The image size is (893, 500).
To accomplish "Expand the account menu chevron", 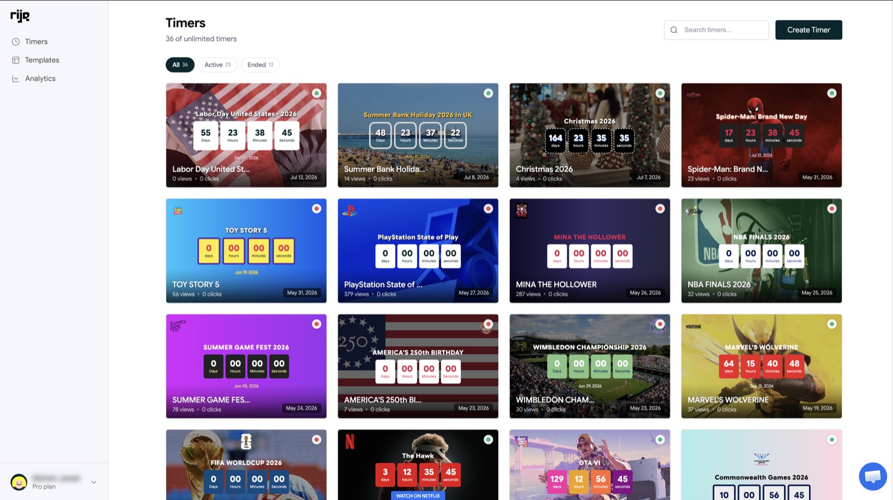I will (93, 482).
